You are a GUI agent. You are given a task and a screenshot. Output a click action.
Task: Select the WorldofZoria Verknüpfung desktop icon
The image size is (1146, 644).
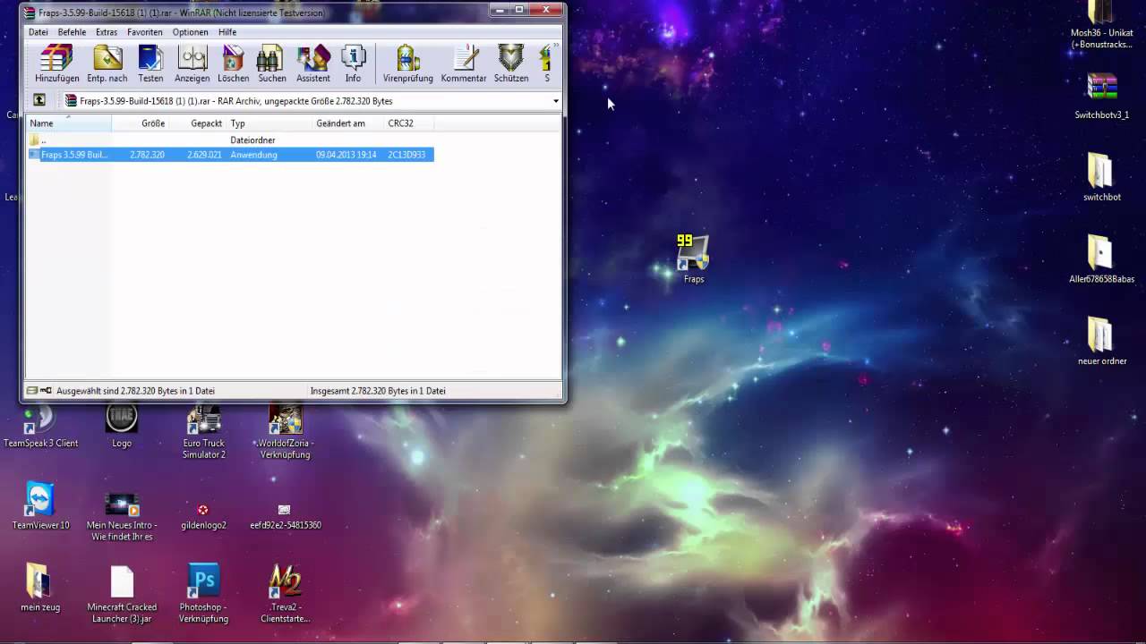click(286, 431)
